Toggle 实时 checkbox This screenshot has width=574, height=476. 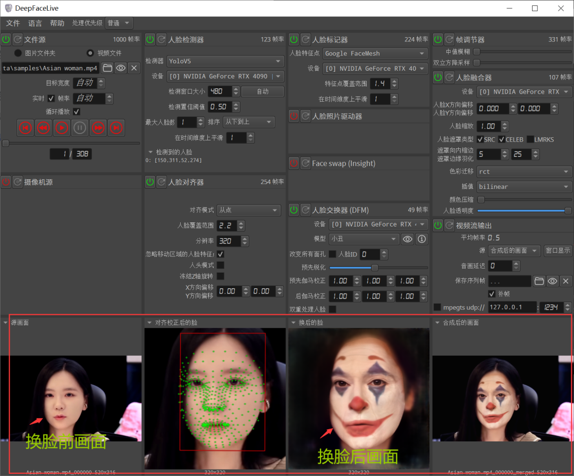(51, 98)
